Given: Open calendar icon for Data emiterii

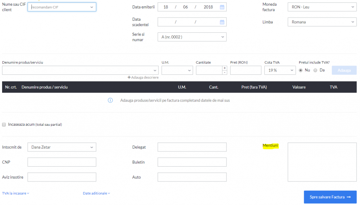Looking at the screenshot, I should [x=222, y=7].
